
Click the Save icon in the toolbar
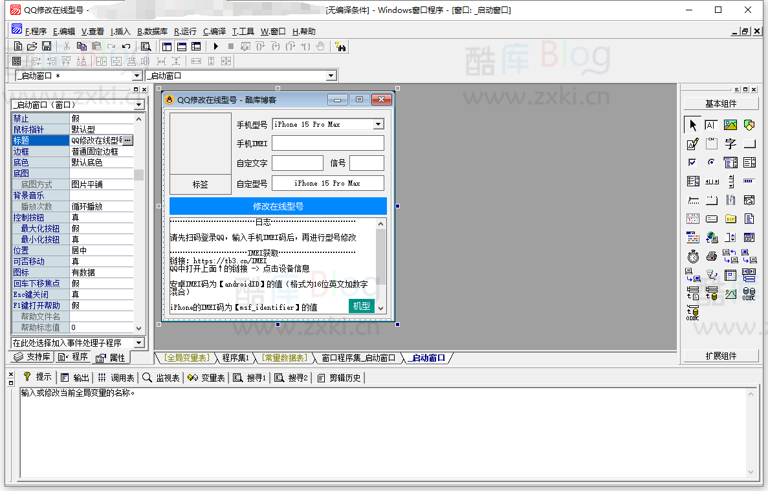coord(47,47)
